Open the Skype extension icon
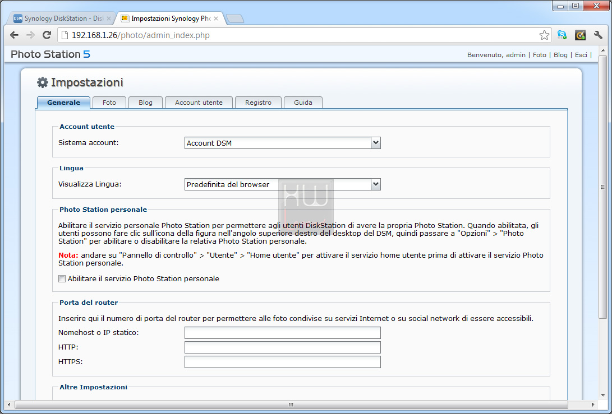The width and height of the screenshot is (612, 414). [562, 35]
